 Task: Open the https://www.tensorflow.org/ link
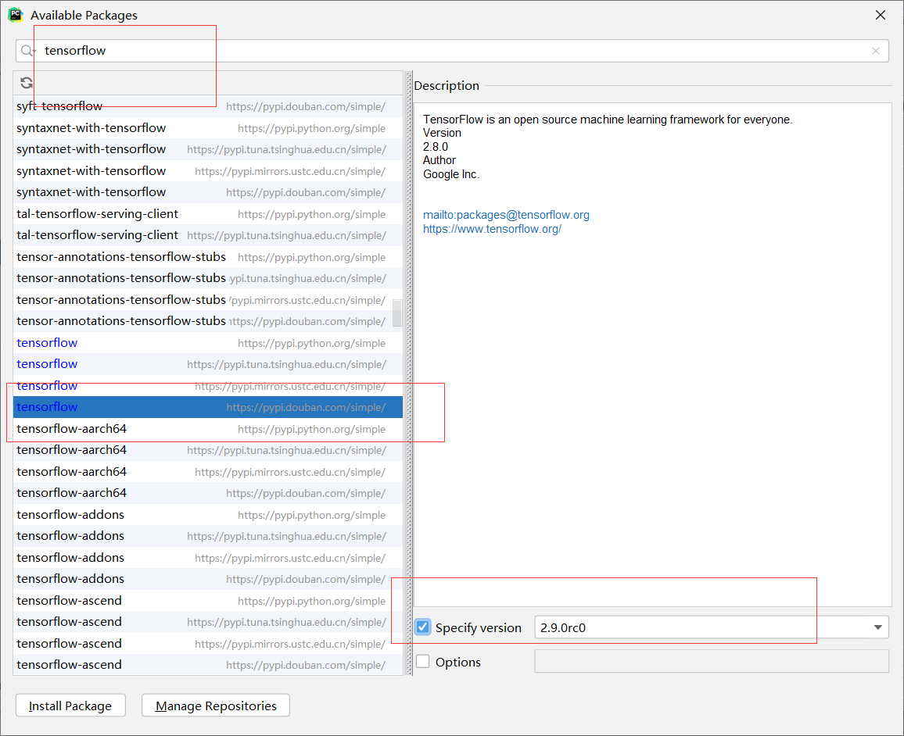(492, 229)
